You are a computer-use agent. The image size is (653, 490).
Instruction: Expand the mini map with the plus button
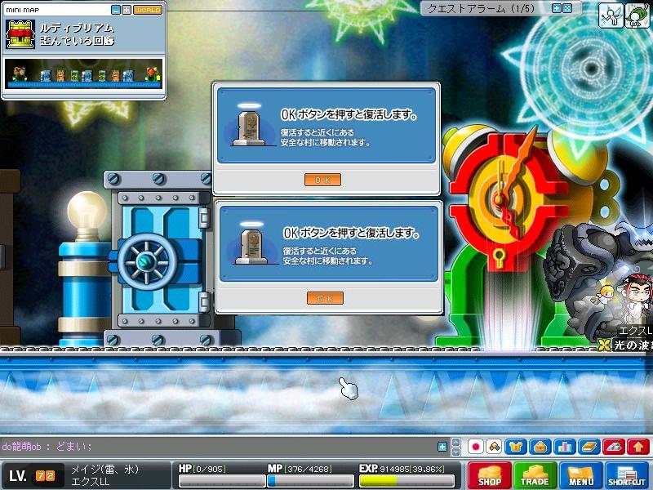point(127,10)
